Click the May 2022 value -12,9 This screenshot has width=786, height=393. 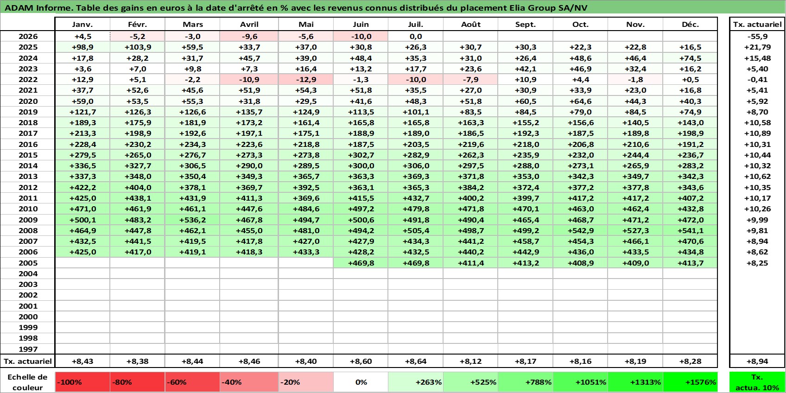[306, 80]
